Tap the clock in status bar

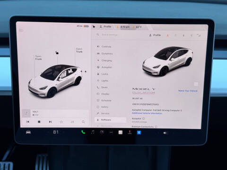tap(125, 27)
